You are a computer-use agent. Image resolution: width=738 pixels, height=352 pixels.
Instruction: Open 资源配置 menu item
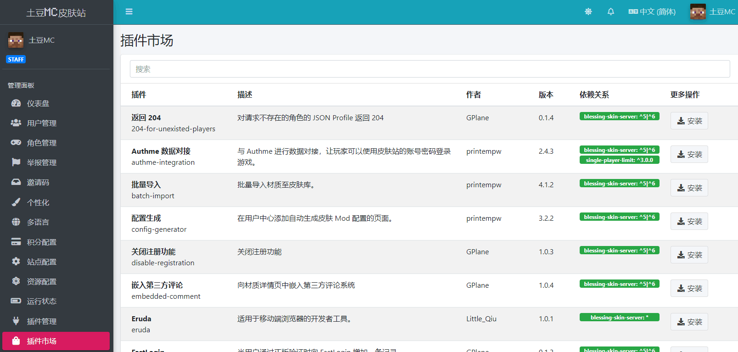tap(56, 281)
